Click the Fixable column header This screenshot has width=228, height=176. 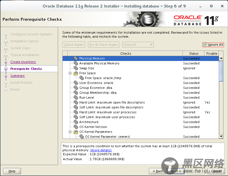pos(212,53)
